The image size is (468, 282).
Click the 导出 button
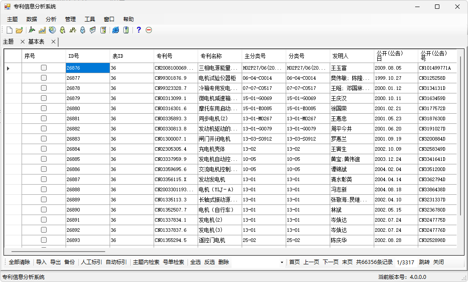coord(55,262)
